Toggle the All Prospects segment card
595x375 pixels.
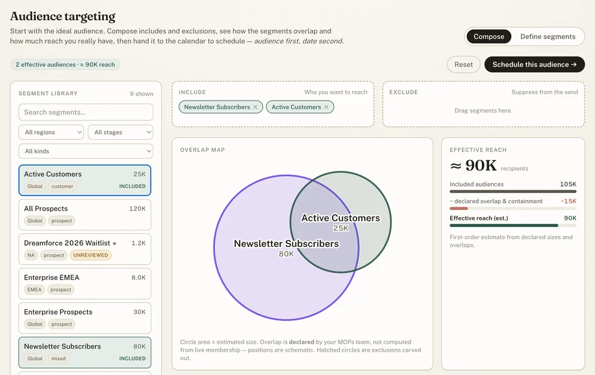coord(84,214)
